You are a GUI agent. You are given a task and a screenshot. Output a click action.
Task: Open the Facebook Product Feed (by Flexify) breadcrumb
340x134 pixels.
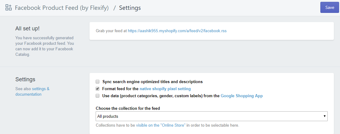[x=62, y=8]
